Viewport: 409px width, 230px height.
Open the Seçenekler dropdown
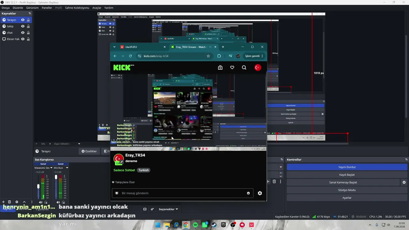click(168, 209)
